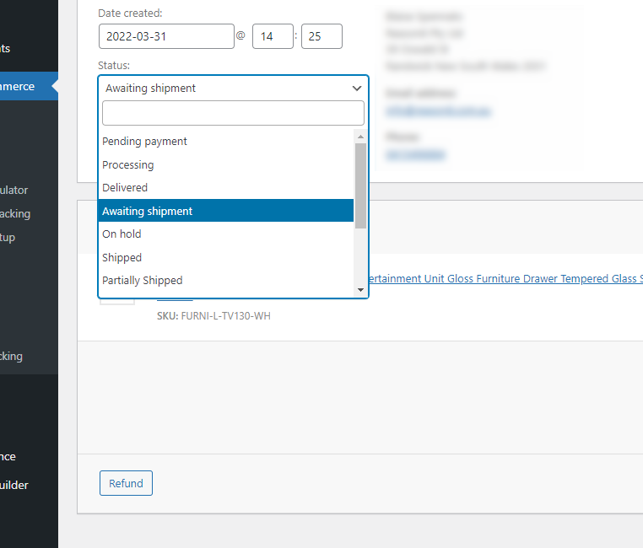This screenshot has width=643, height=548.
Task: Click the date created field showing 2022-03-31
Action: coord(166,36)
